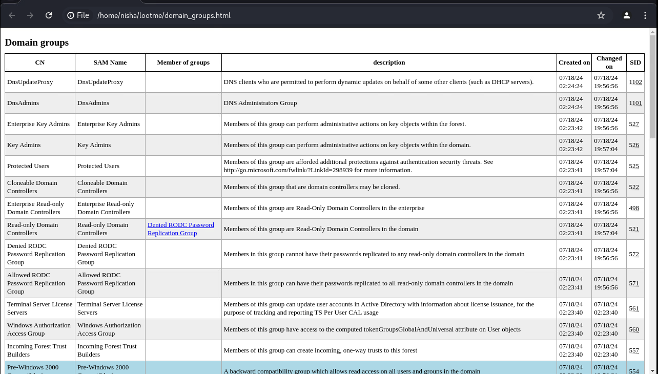Click SID 1102 for DnsUpdateProxy
This screenshot has height=374, width=658.
tap(635, 82)
